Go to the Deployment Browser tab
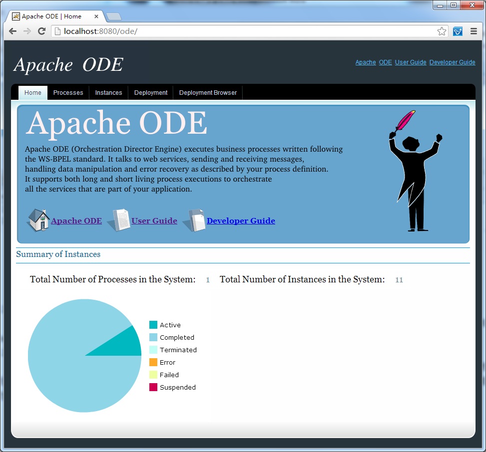 click(208, 93)
